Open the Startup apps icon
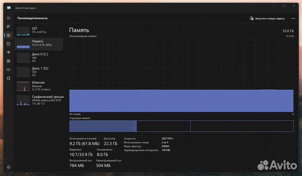The height and width of the screenshot is (176, 302). click(8, 52)
